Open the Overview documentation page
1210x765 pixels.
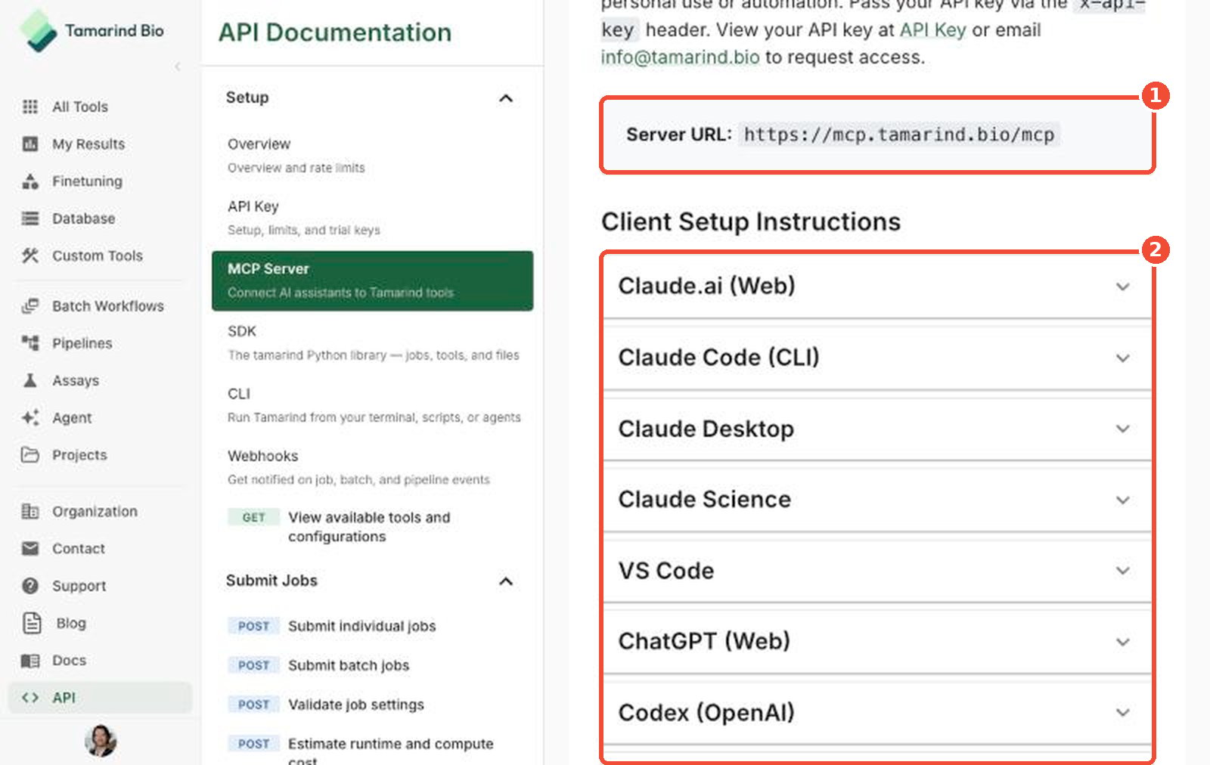point(372,155)
